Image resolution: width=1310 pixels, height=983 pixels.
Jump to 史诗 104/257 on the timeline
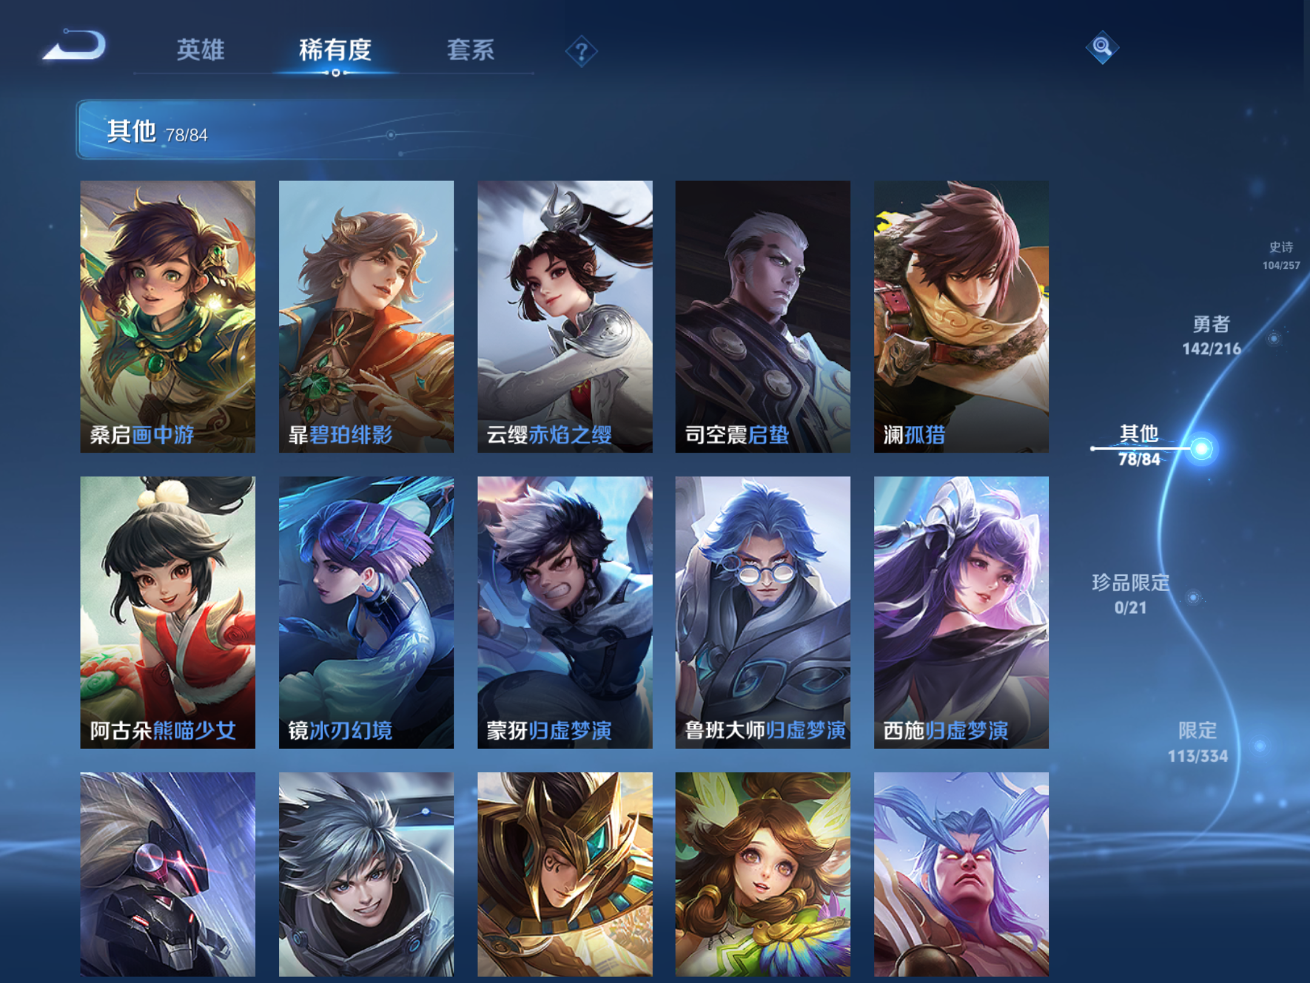[x=1281, y=255]
